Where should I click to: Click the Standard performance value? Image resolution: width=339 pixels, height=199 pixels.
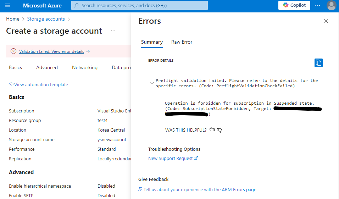pos(107,149)
